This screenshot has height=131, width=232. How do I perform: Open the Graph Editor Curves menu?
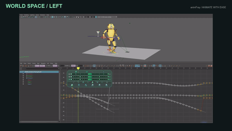click(34, 63)
